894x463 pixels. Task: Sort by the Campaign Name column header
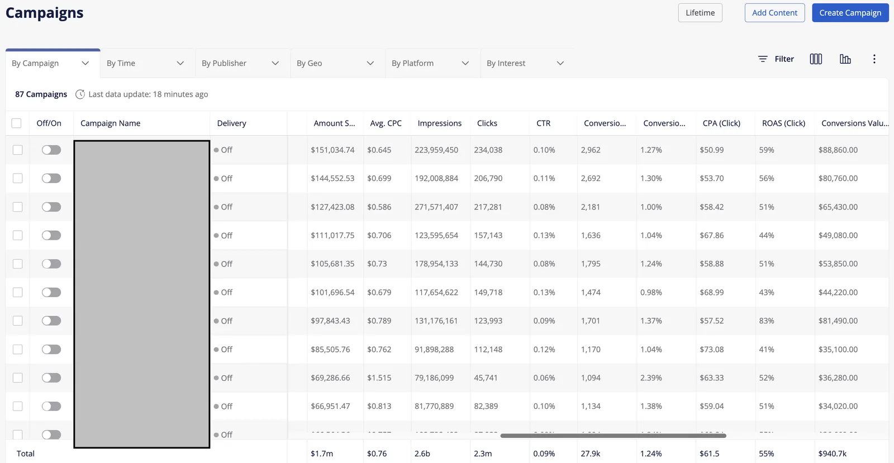pyautogui.click(x=110, y=123)
